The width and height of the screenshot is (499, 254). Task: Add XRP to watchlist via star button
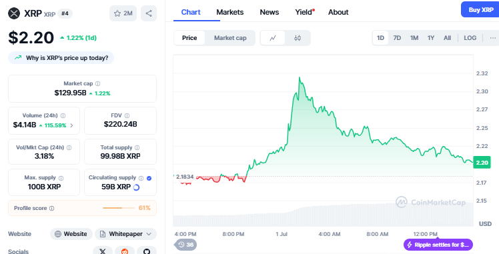pos(123,13)
